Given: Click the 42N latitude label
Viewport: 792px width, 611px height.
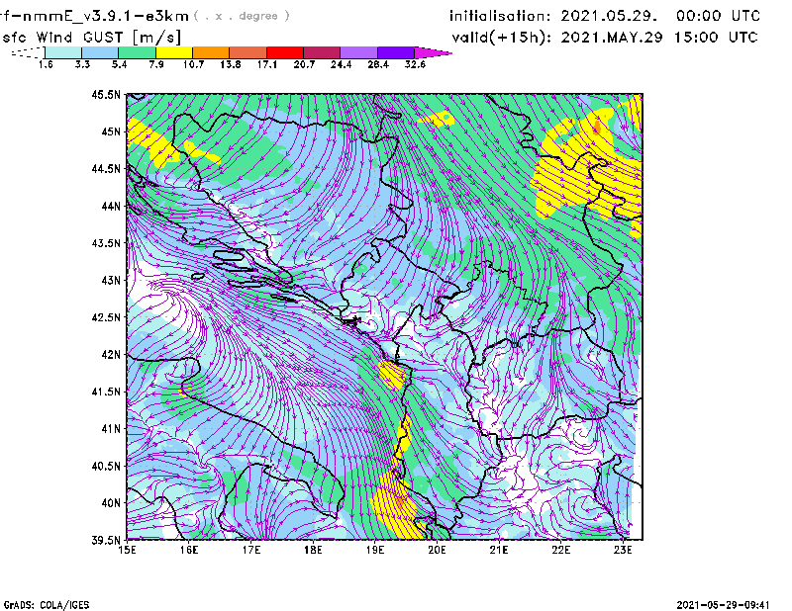Looking at the screenshot, I should tap(111, 354).
